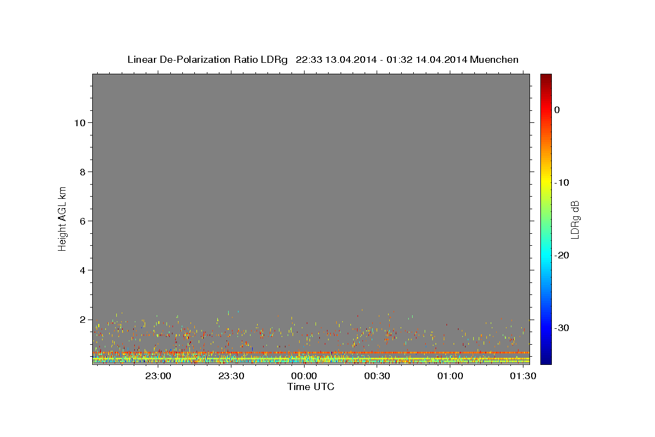Click the LDRg dB colorbar title
The height and width of the screenshot is (437, 655).
575,220
